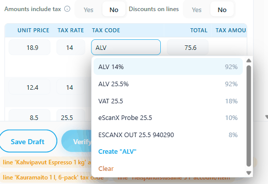Edit the total field showing 75.6
268x184 pixels.
[x=188, y=47]
